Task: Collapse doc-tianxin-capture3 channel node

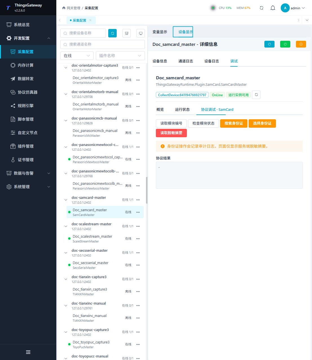Action: click(x=66, y=279)
